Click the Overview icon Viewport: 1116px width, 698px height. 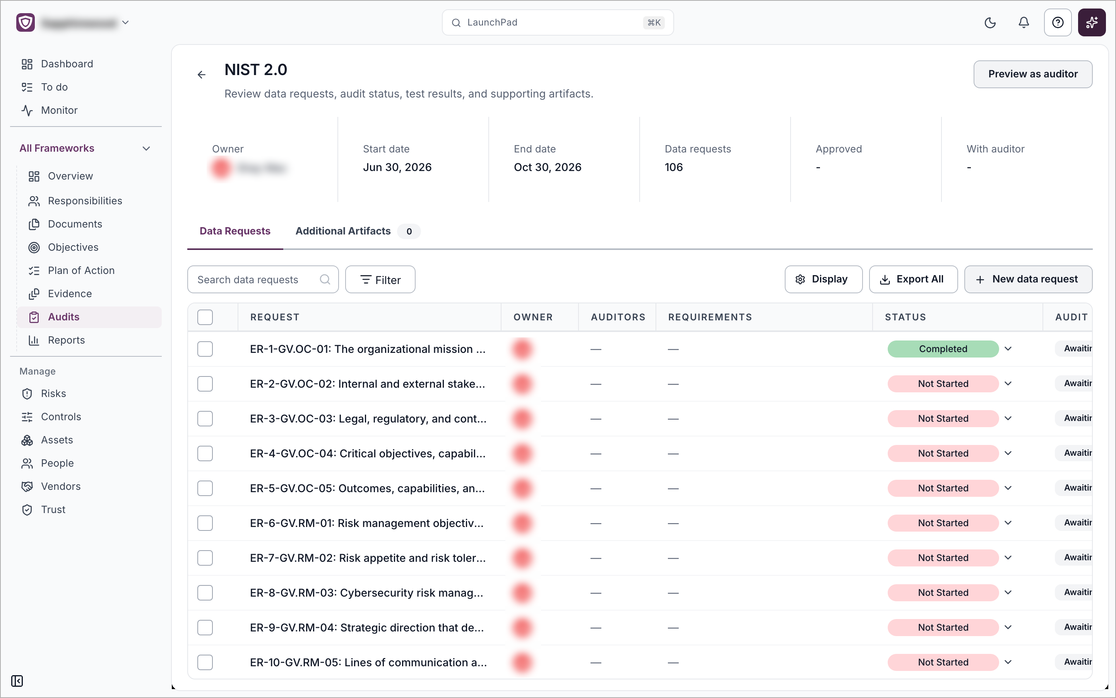pos(34,176)
